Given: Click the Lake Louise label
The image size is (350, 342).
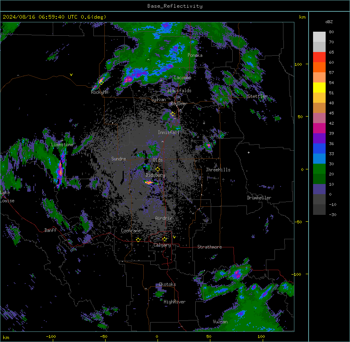Looking at the screenshot, I should [7, 197].
